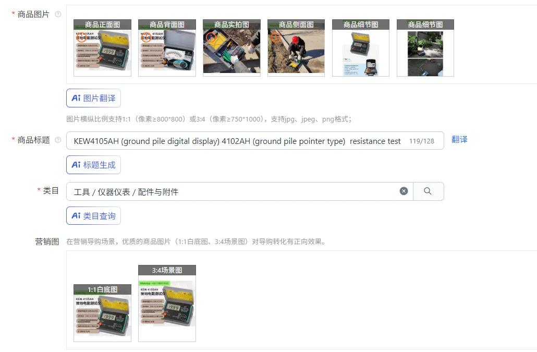Click the AI 标题生成 button
The width and height of the screenshot is (537, 352).
(93, 165)
